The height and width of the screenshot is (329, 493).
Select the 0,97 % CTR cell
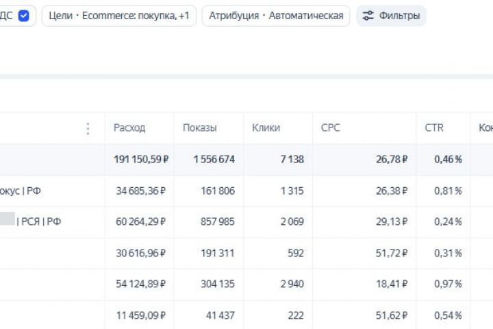pyautogui.click(x=448, y=284)
